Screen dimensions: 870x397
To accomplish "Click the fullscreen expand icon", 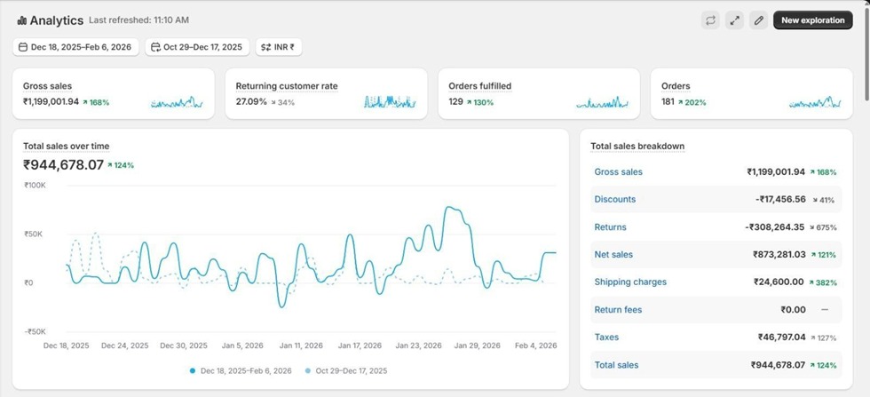I will (734, 20).
